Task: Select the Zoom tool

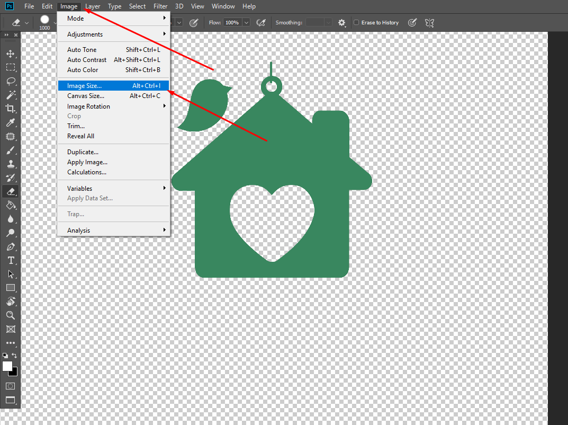Action: (x=11, y=315)
